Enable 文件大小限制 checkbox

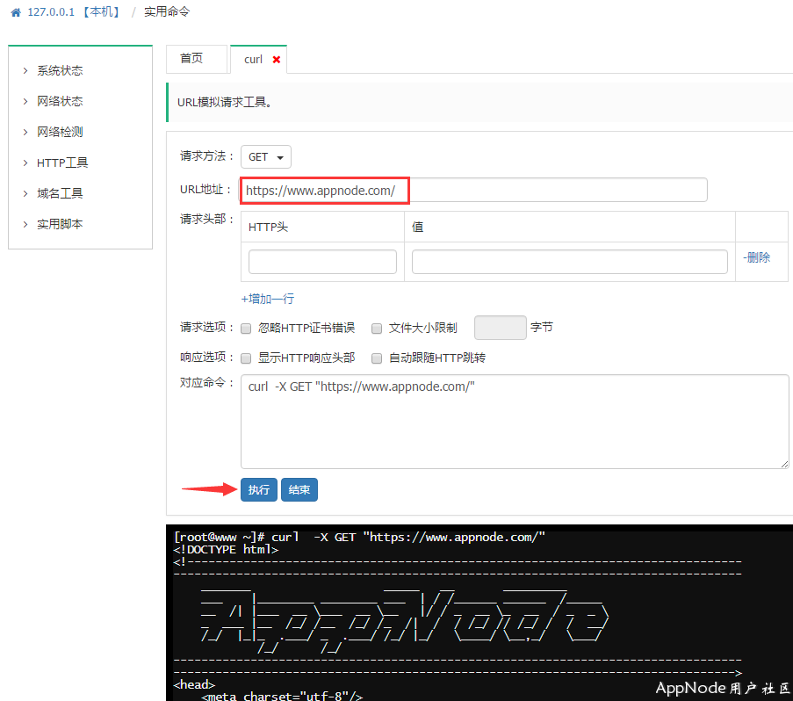tap(377, 329)
